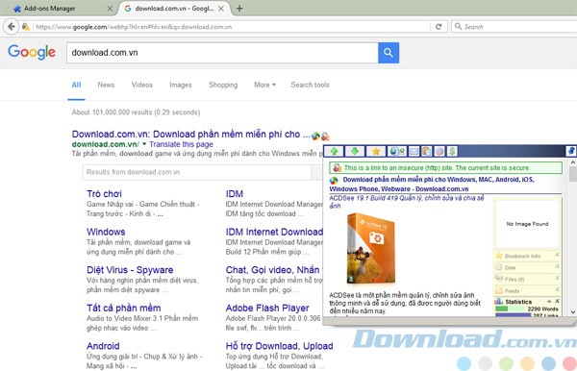Click the padlock security icon beside first result title
The height and width of the screenshot is (371, 577).
pyautogui.click(x=325, y=136)
